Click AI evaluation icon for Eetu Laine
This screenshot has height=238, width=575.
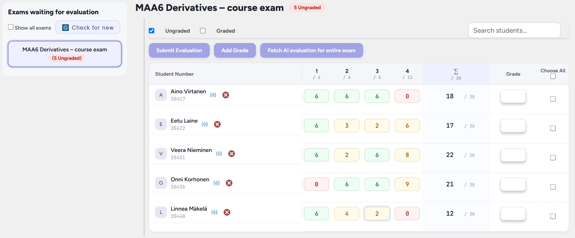pos(205,124)
